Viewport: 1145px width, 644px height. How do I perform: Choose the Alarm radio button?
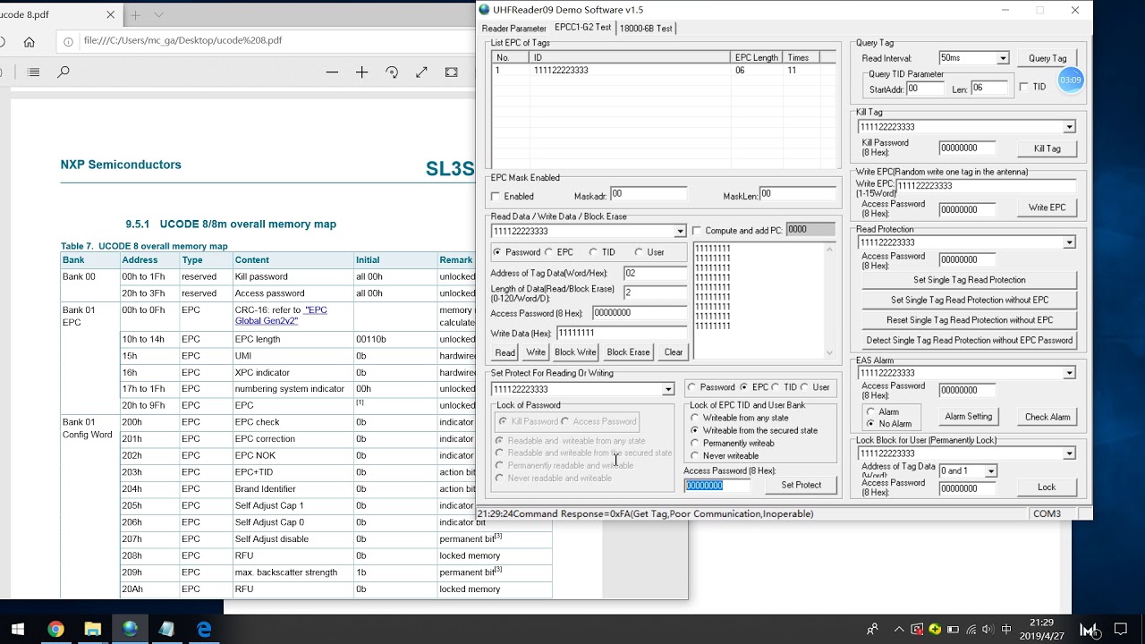871,412
